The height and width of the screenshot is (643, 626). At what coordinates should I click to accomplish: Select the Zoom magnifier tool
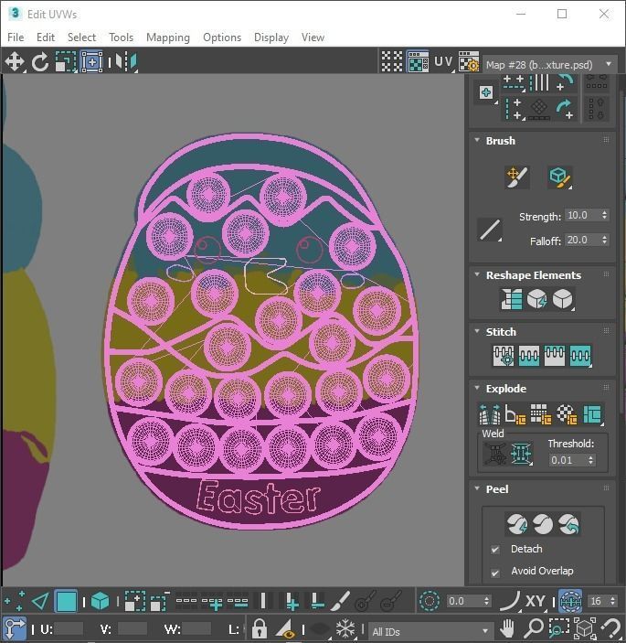pyautogui.click(x=533, y=627)
